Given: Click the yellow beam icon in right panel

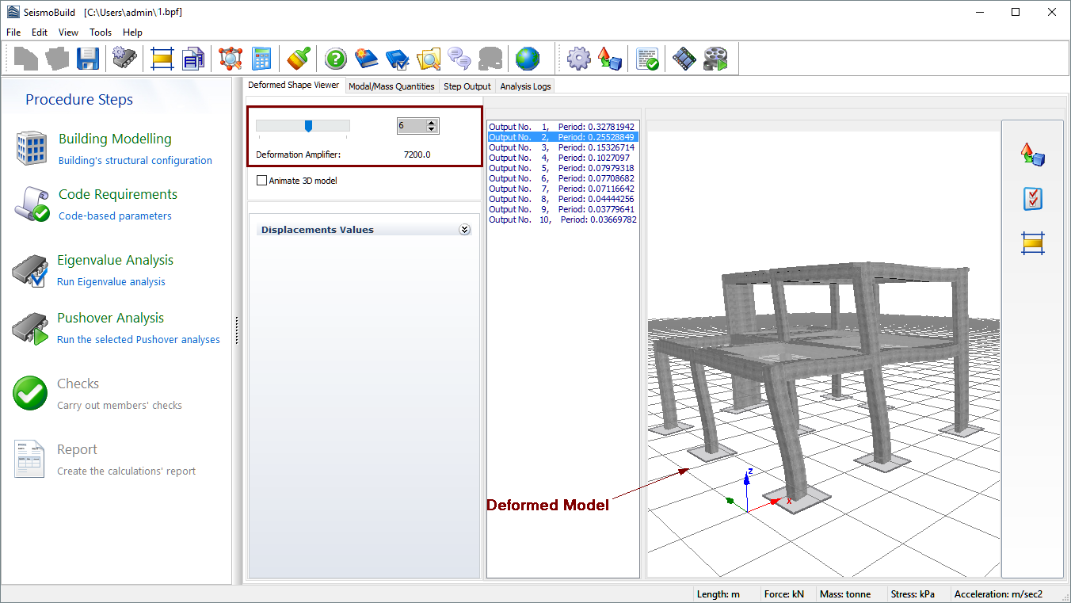Looking at the screenshot, I should tap(1033, 243).
